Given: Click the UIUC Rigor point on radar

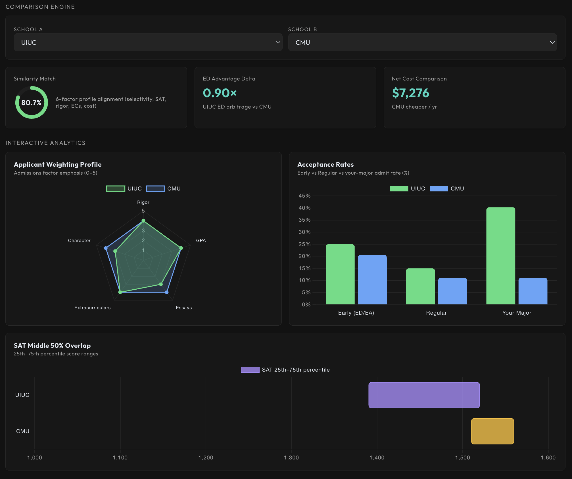Looking at the screenshot, I should click(x=143, y=221).
